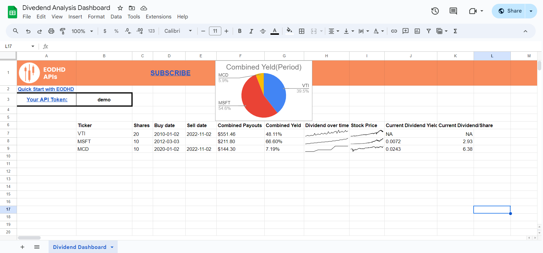View cloud save status

[144, 8]
